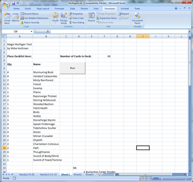Expand the Name Box dropdown
This screenshot has height=182, width=193.
(31, 32)
